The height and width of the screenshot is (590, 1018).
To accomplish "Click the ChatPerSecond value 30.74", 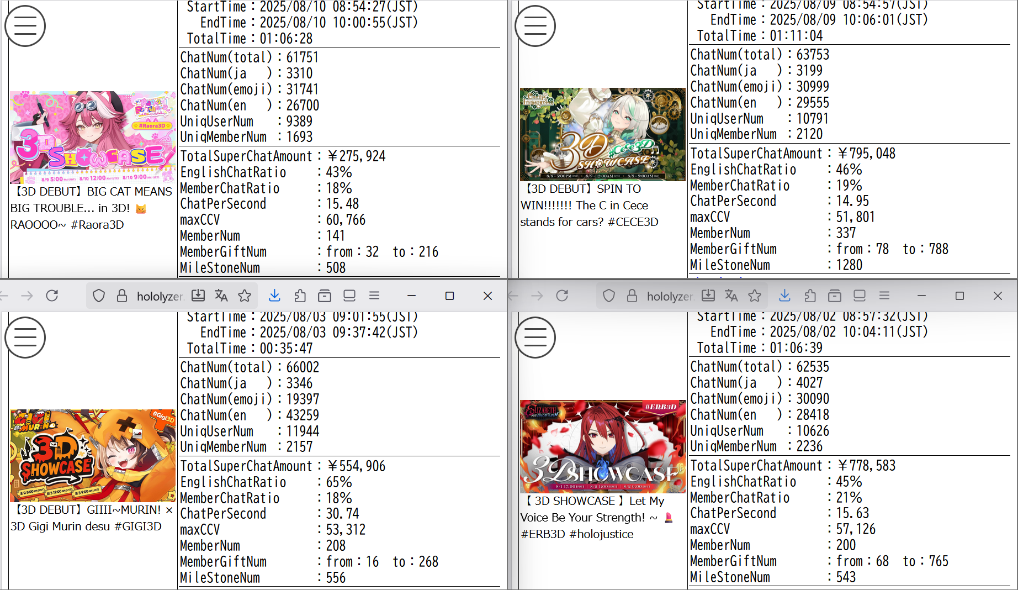I will (343, 514).
